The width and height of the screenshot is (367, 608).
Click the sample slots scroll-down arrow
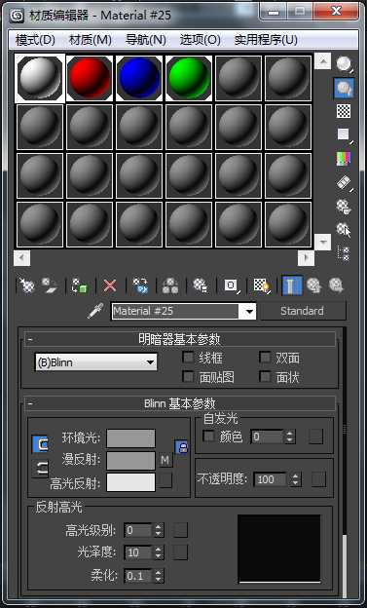[x=322, y=242]
